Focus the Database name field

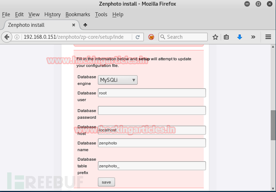coord(152,143)
